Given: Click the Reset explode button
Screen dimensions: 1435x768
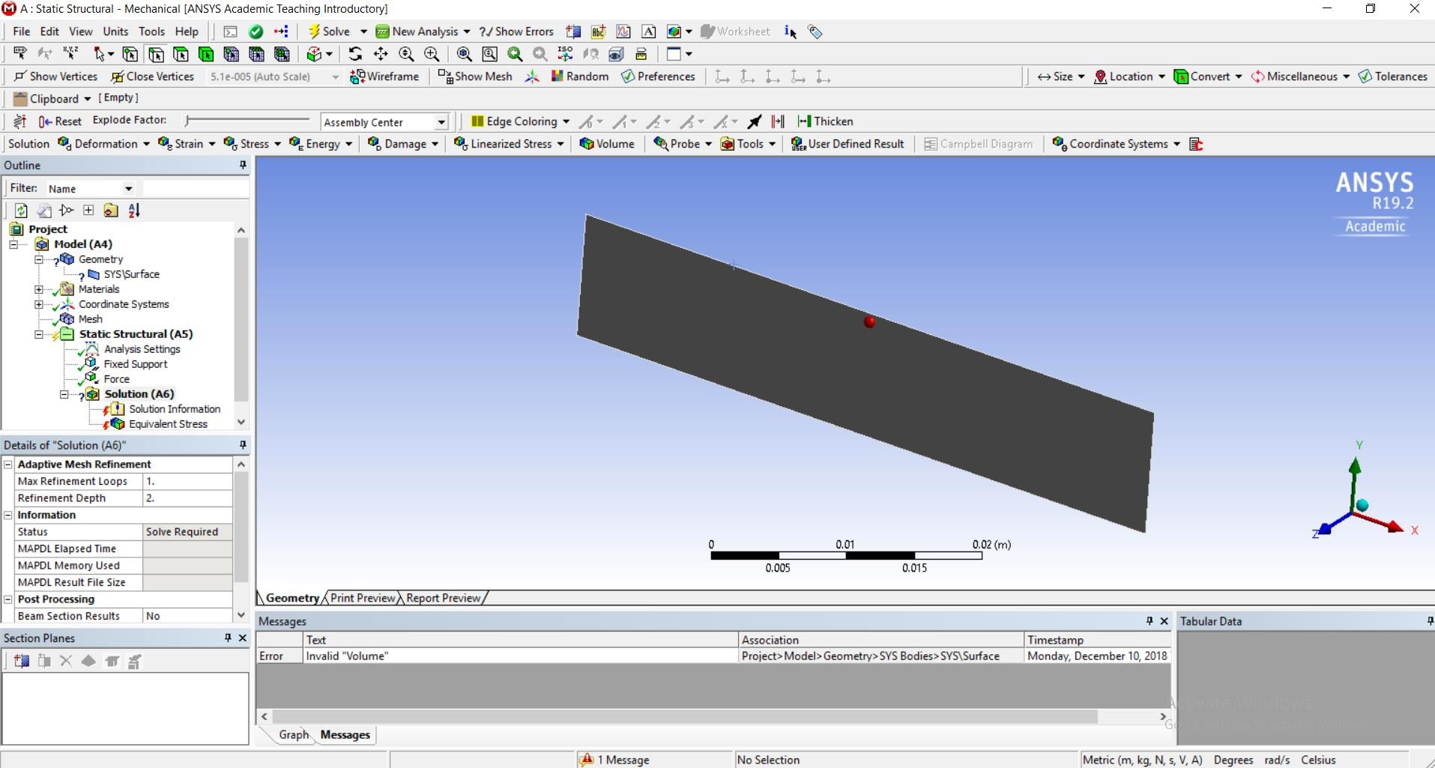Looking at the screenshot, I should pos(60,121).
